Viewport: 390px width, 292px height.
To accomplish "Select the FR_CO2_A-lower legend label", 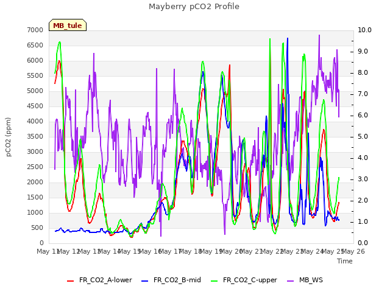I will [x=105, y=280].
